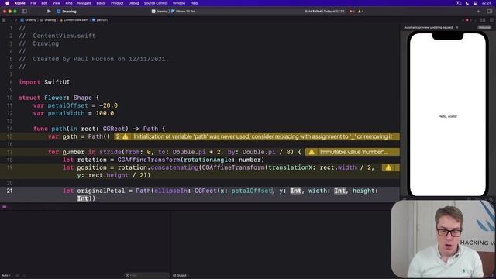Viewport: 496px width, 279px height.
Task: Open the path(in:) method breadcrumb
Action: pyautogui.click(x=100, y=20)
